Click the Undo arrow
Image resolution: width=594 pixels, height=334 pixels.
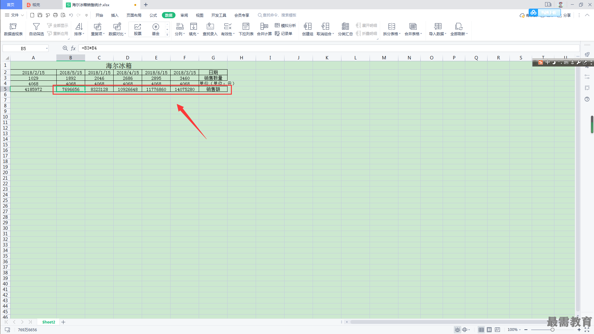coord(71,15)
